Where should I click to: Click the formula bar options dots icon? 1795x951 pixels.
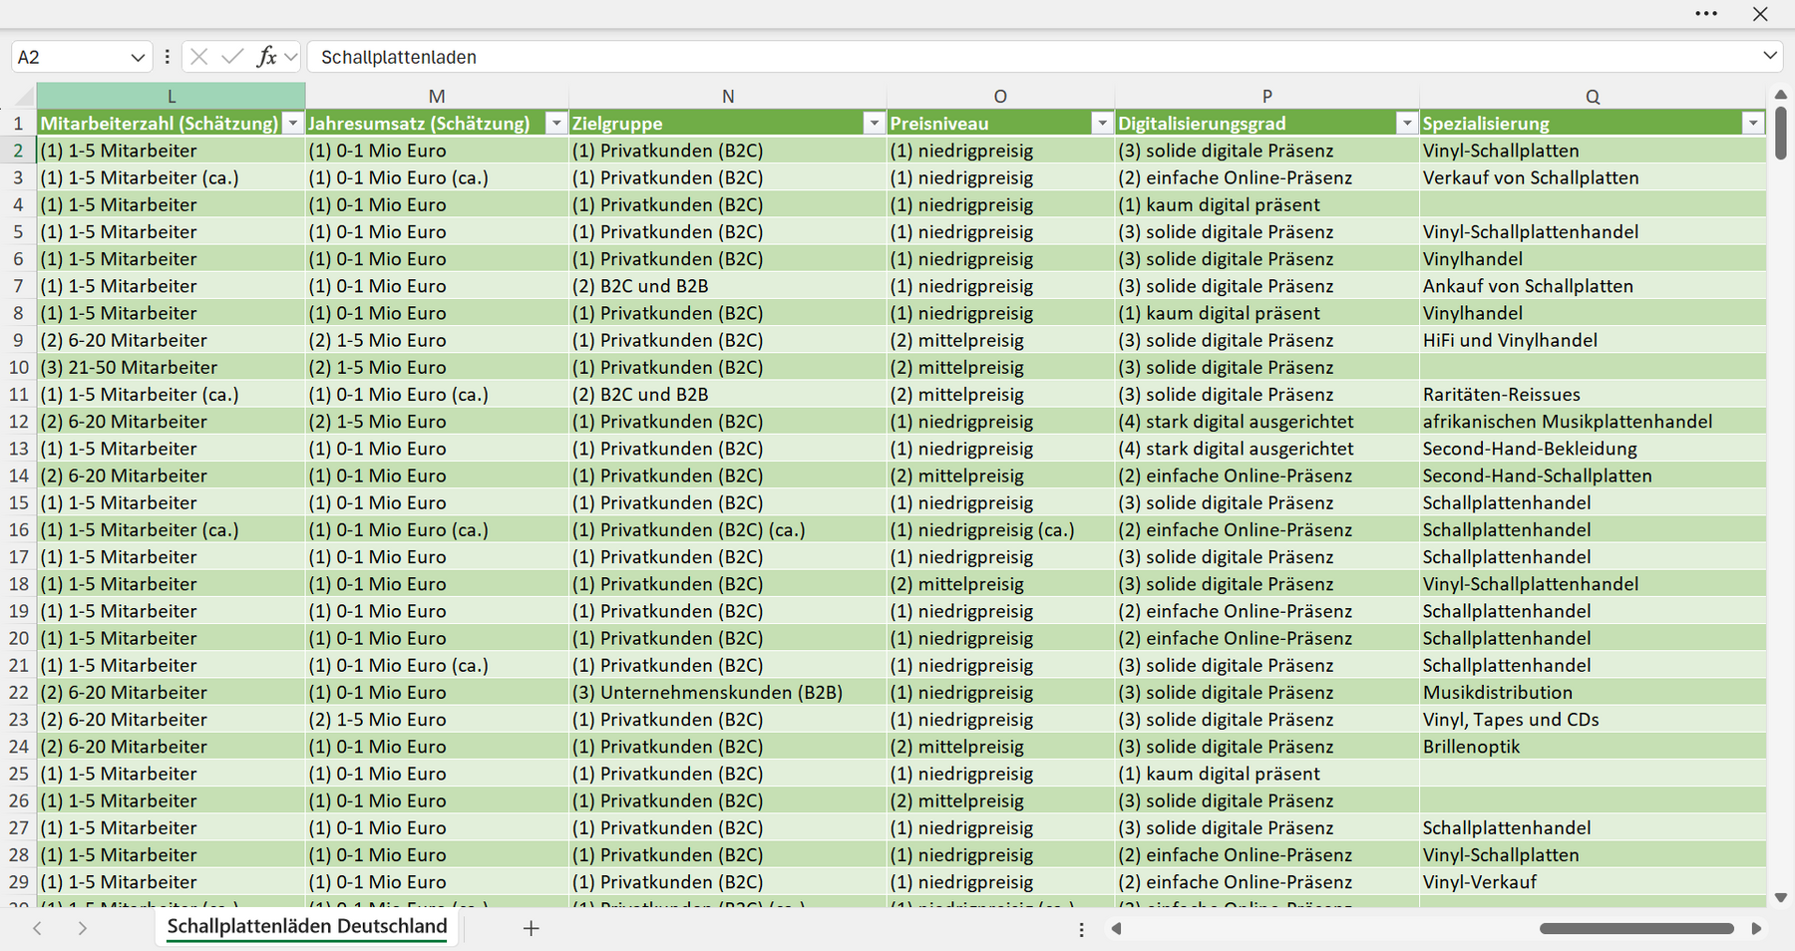pyautogui.click(x=167, y=57)
